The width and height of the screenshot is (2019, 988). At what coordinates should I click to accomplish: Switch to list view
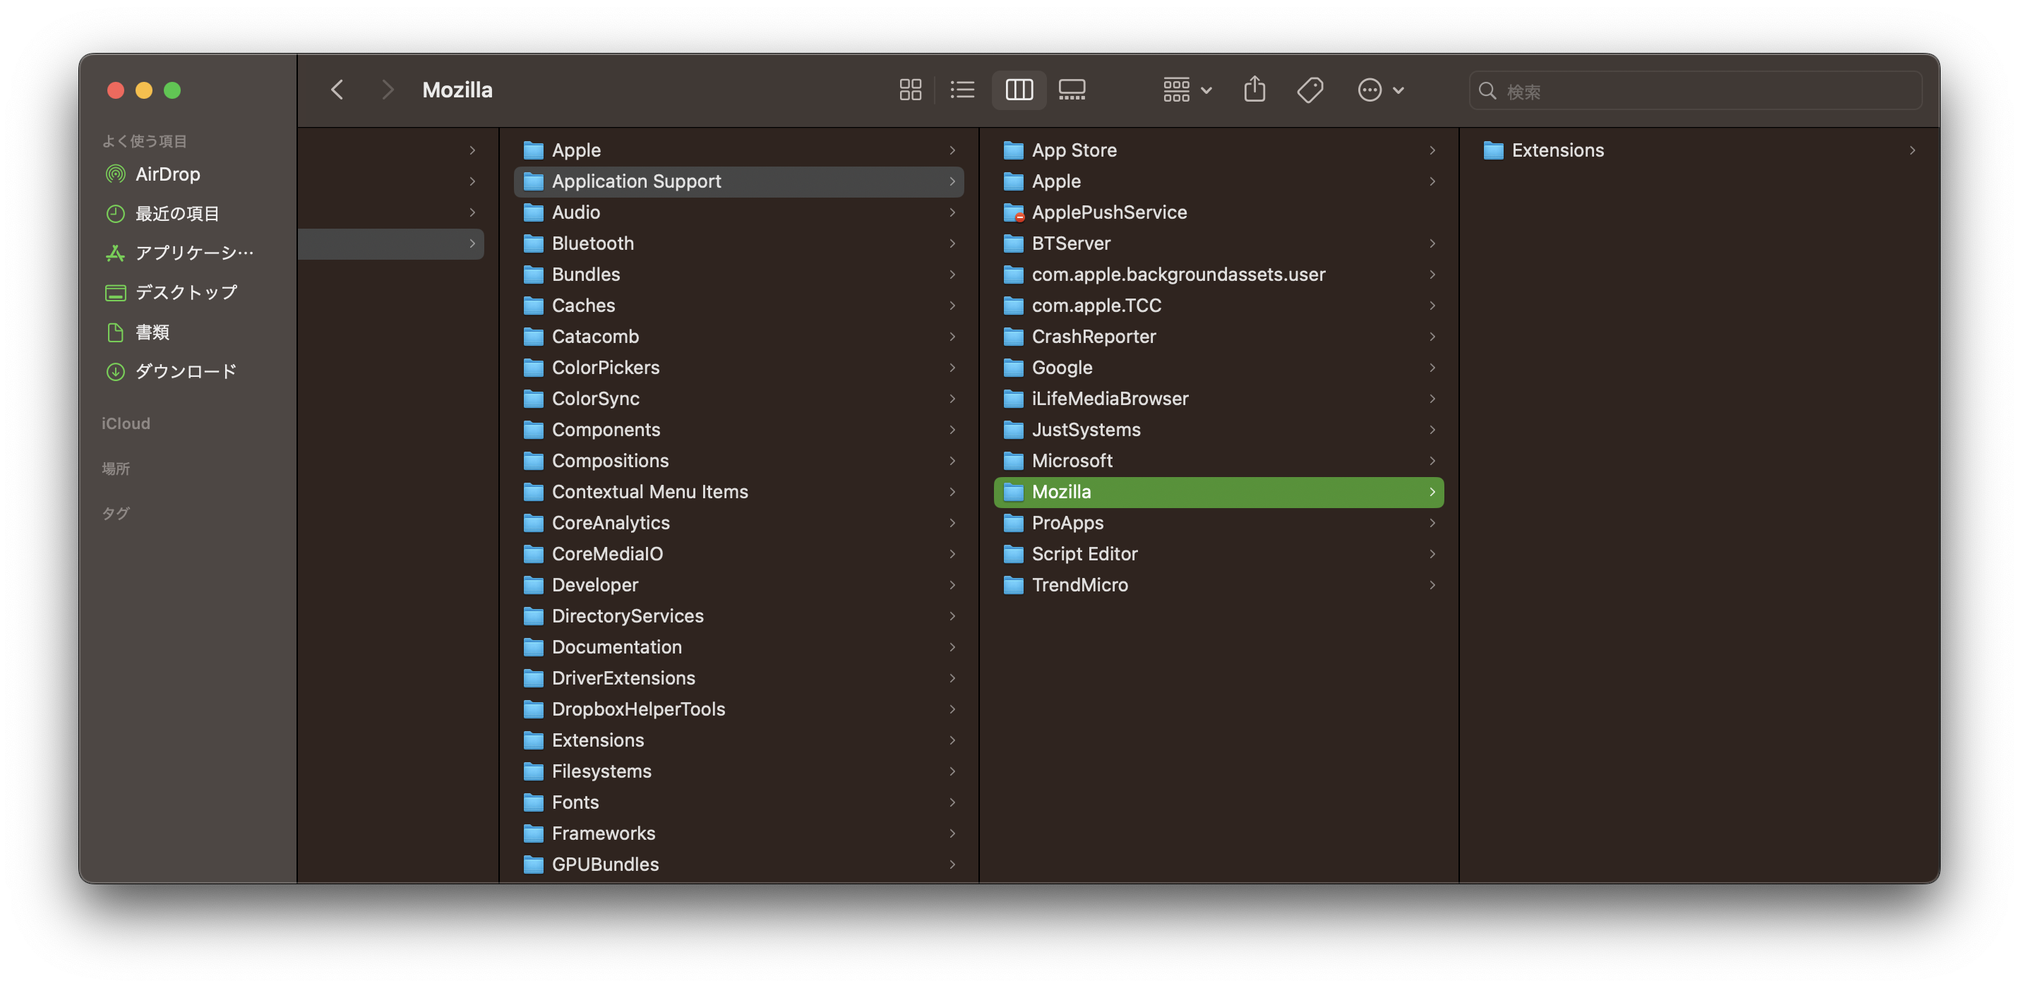(962, 90)
